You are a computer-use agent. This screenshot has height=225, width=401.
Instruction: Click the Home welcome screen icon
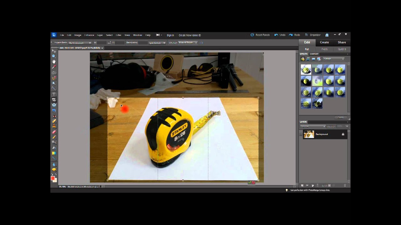pyautogui.click(x=327, y=35)
